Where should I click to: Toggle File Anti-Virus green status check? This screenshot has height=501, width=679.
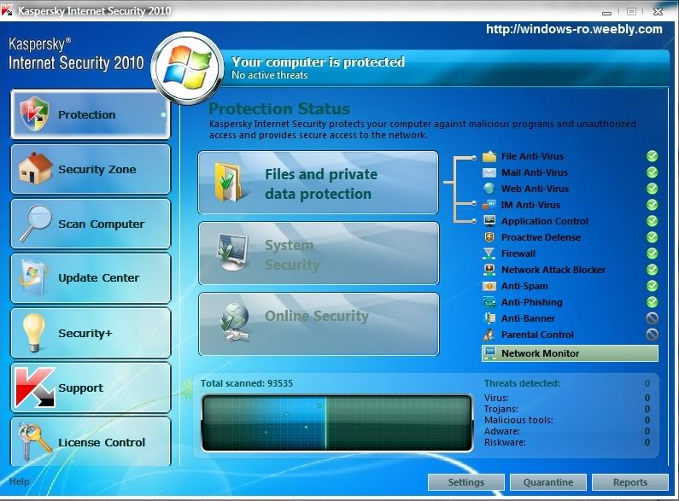click(x=653, y=156)
